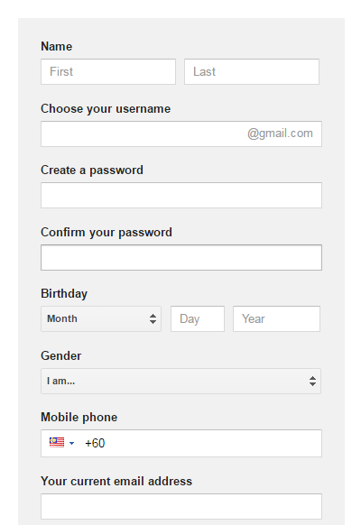Click the 'Your current email address' label
This screenshot has width=361, height=525.
(116, 481)
